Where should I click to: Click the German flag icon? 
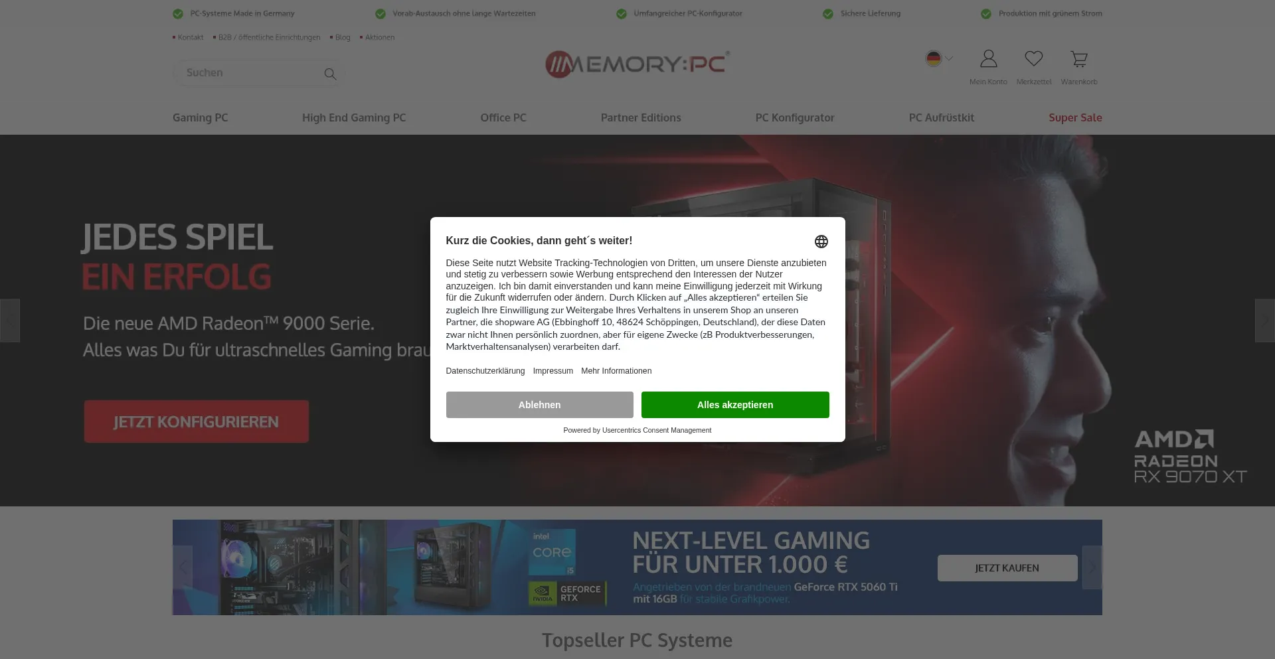pos(934,58)
